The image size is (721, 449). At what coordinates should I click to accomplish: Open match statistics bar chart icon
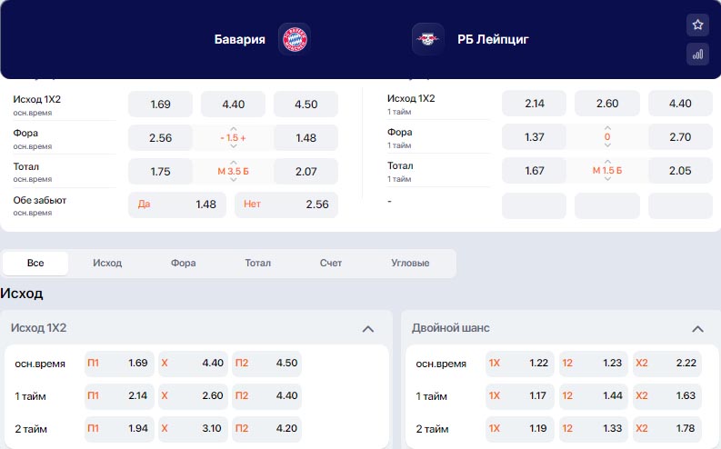pyautogui.click(x=697, y=55)
